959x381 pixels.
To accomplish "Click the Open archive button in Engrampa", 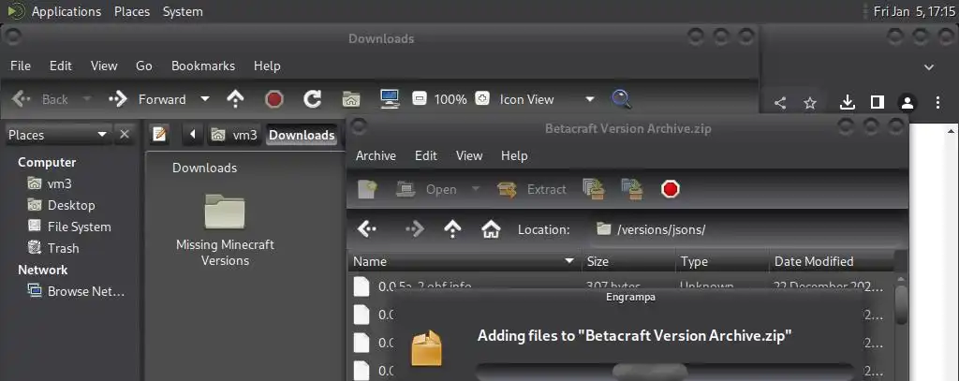I will pos(426,189).
